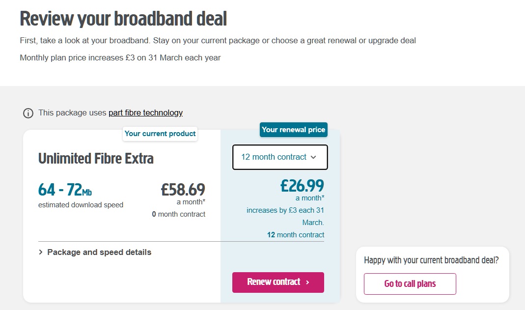Image resolution: width=525 pixels, height=310 pixels.
Task: Expand Package and speed details
Action: point(95,253)
